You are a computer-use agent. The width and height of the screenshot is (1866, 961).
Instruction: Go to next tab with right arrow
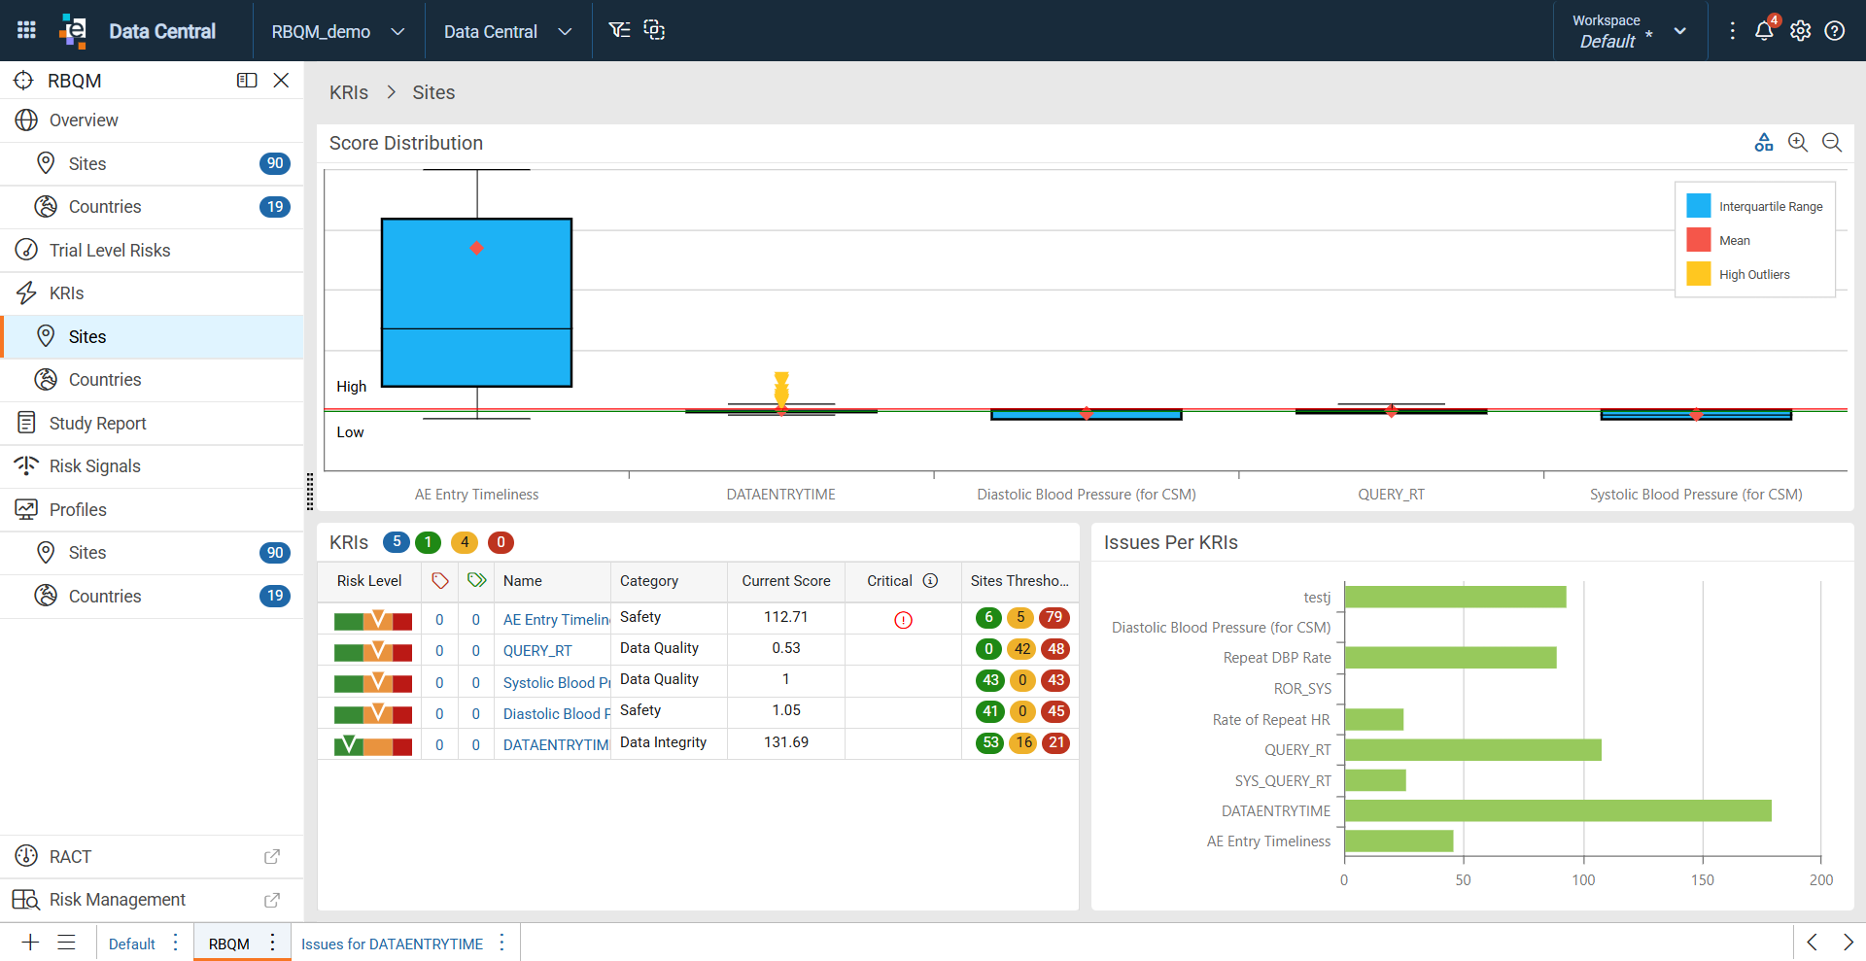(x=1848, y=943)
